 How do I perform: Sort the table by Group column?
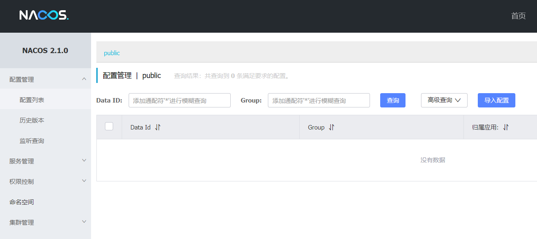point(331,127)
